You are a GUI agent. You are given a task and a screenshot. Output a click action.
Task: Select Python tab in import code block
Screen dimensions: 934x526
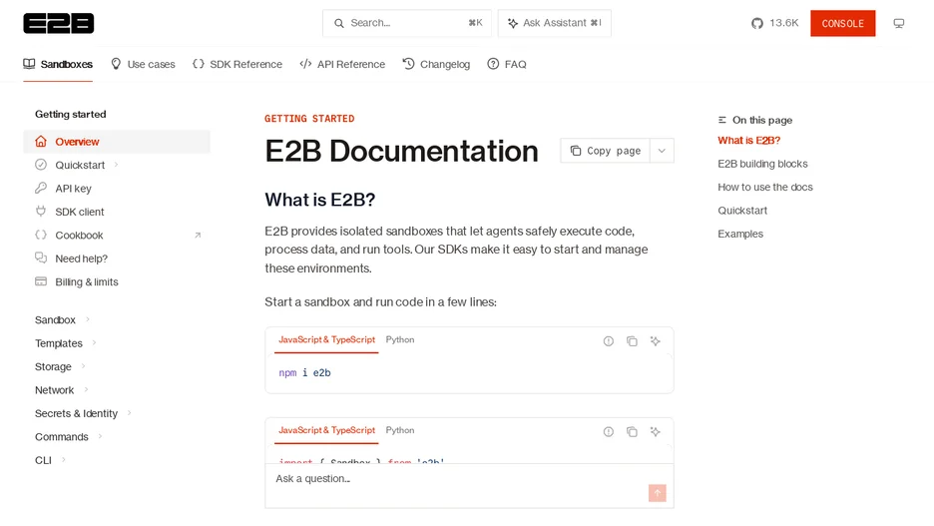(x=400, y=430)
